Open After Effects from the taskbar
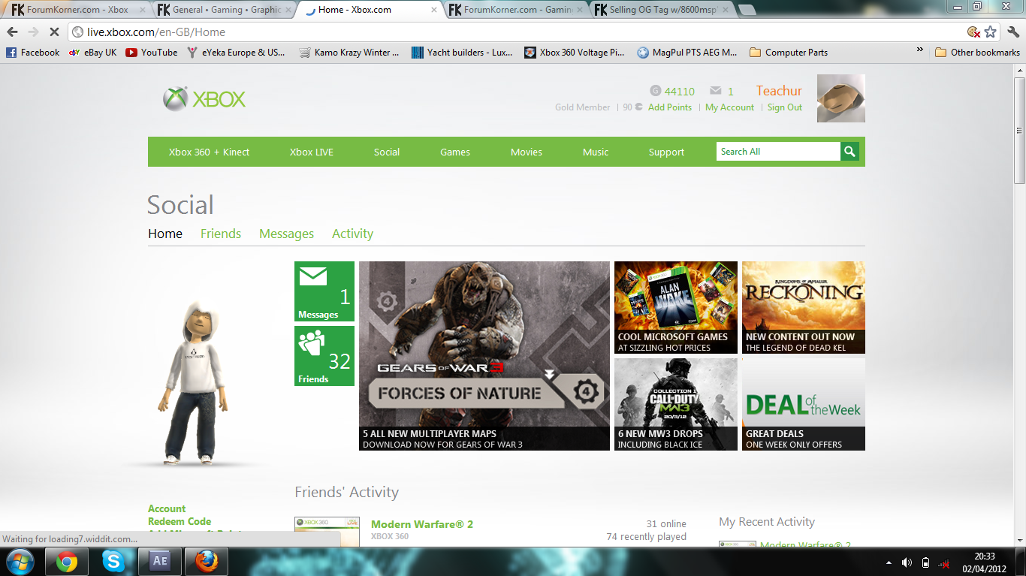 point(160,562)
